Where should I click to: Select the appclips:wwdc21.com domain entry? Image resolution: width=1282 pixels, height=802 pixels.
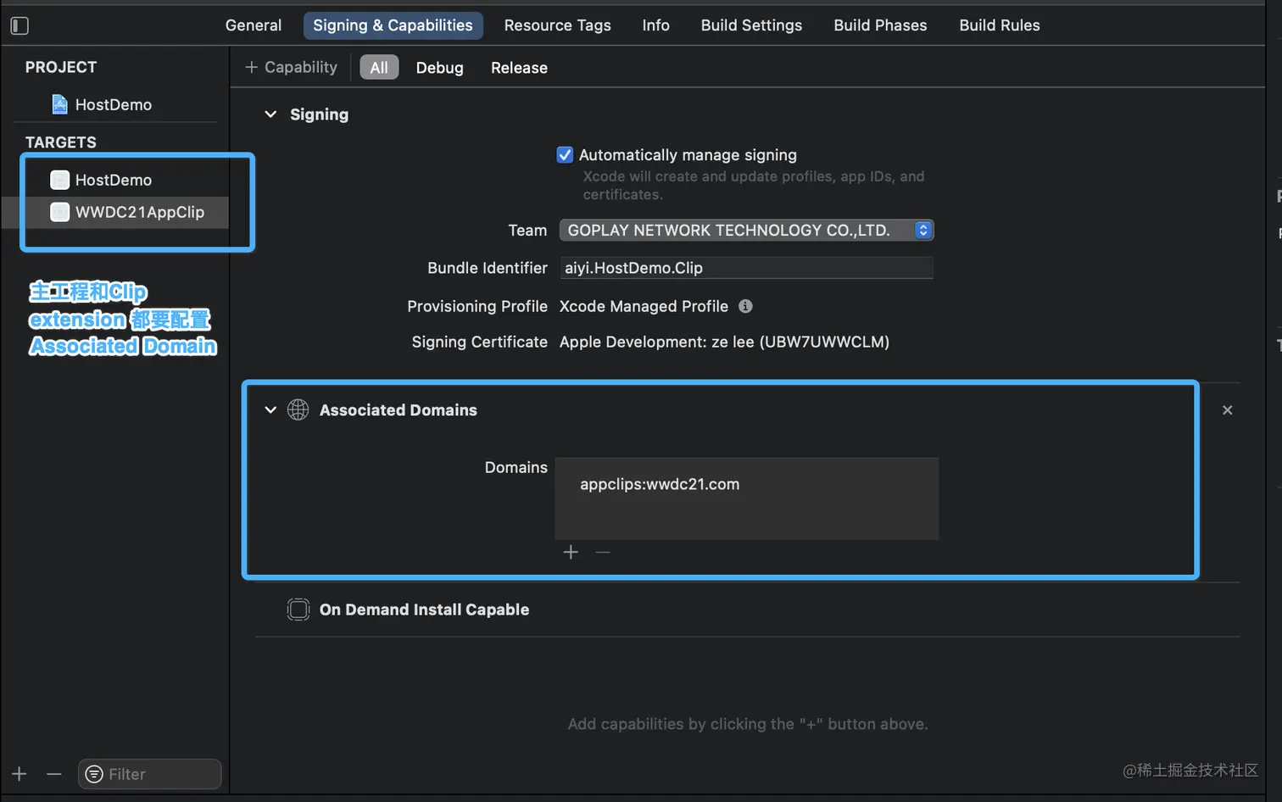click(x=660, y=484)
